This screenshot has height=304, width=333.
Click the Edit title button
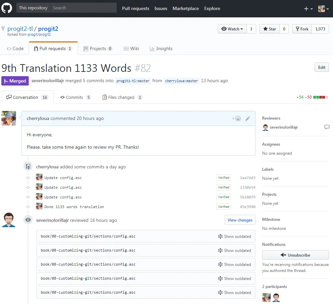[322, 67]
